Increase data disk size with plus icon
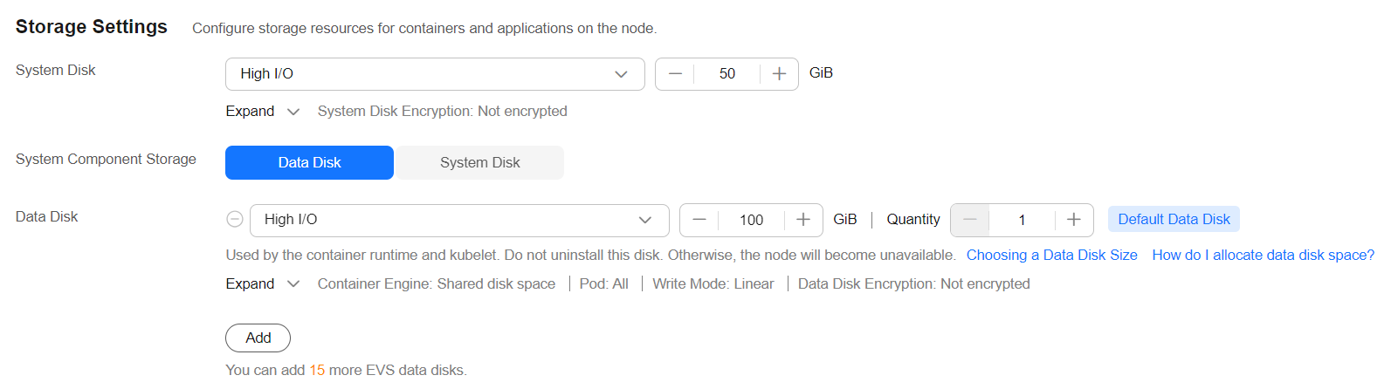Screen dimensions: 1391x389 pyautogui.click(x=803, y=221)
